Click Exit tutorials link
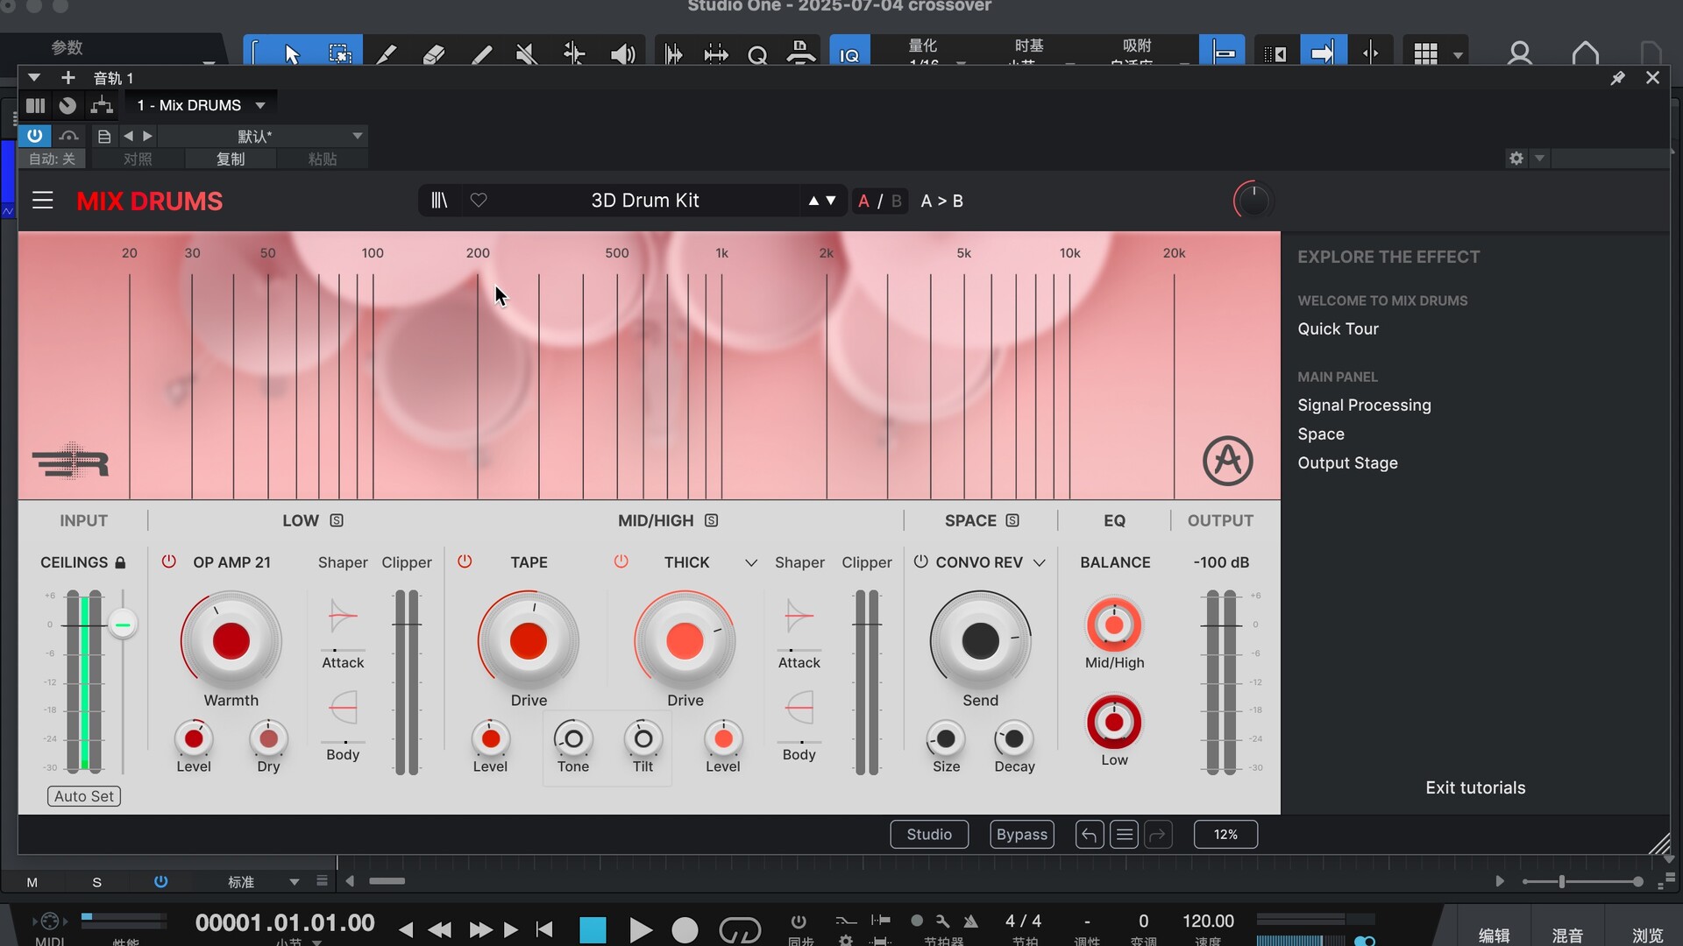 point(1475,787)
